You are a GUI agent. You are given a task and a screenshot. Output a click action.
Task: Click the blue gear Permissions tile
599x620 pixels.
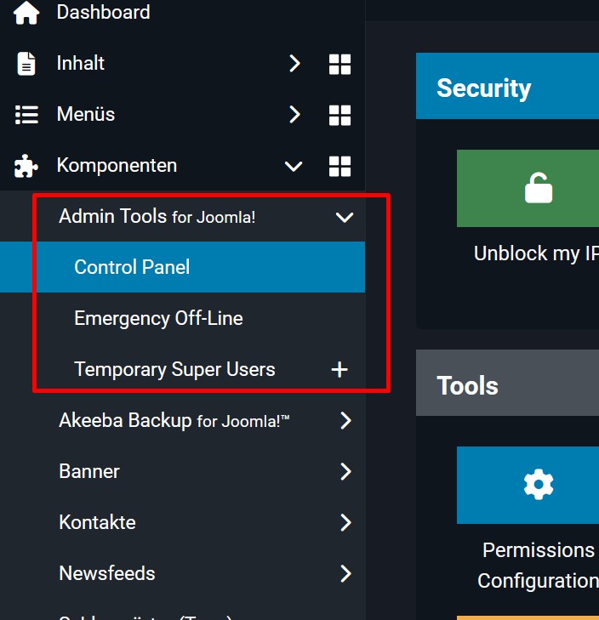536,485
